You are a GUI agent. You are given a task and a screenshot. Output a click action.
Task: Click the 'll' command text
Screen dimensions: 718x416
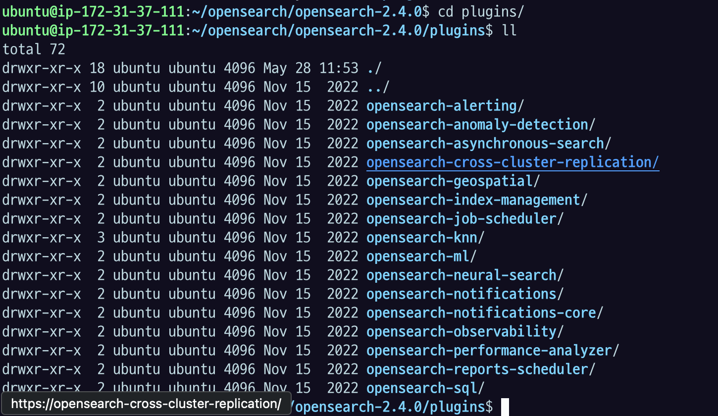(x=509, y=31)
